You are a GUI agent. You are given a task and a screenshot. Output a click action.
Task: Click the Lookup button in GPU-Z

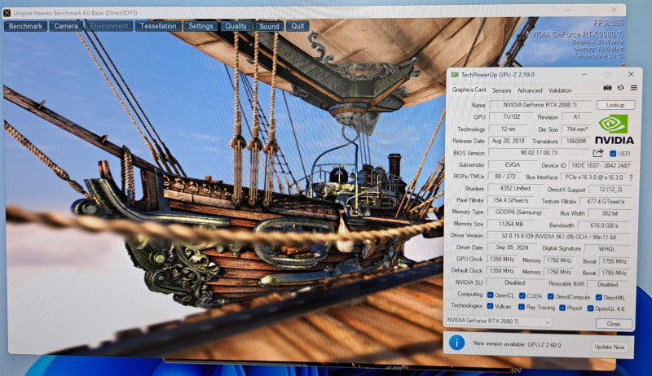(x=615, y=105)
